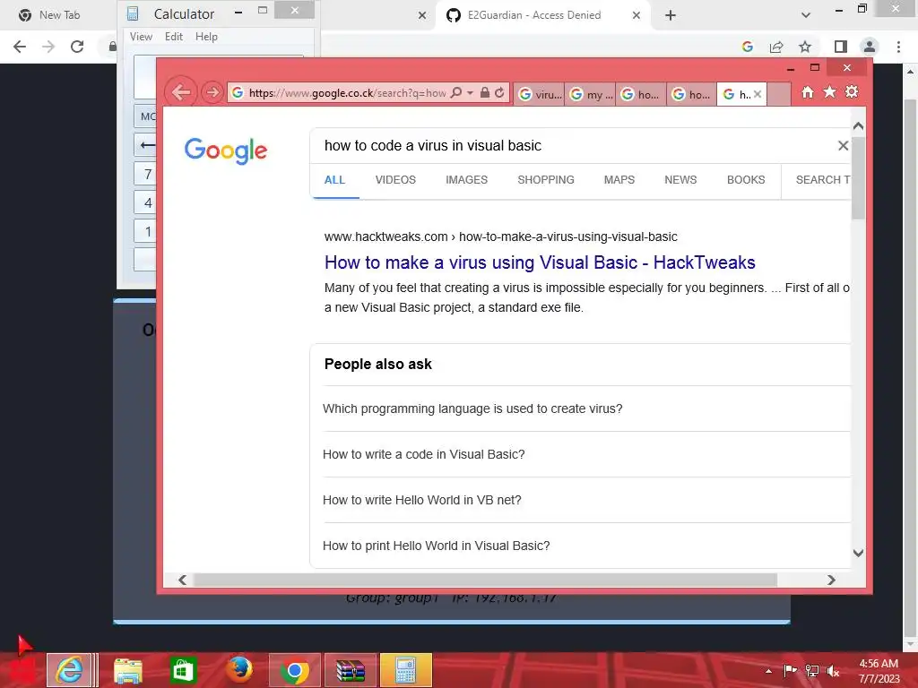918x688 pixels.
Task: Bookmark page with Chrome star icon
Action: click(805, 47)
